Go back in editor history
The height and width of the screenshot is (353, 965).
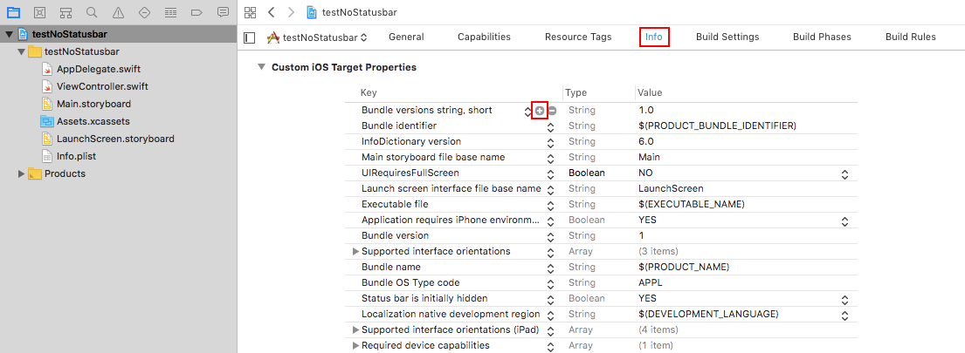click(272, 12)
